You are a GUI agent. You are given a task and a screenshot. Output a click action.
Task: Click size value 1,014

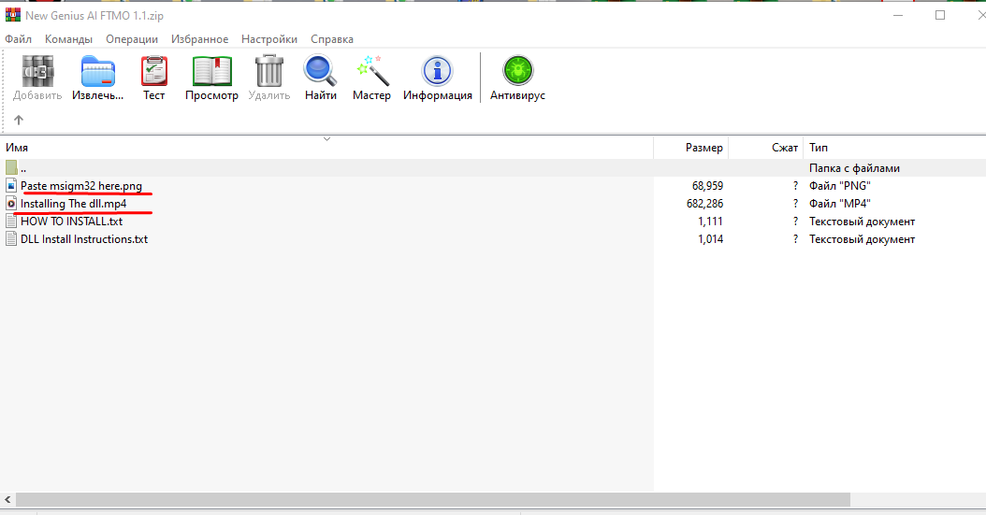tap(711, 238)
